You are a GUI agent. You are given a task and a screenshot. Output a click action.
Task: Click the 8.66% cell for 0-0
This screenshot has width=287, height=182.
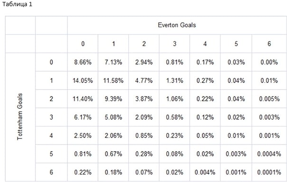point(83,62)
